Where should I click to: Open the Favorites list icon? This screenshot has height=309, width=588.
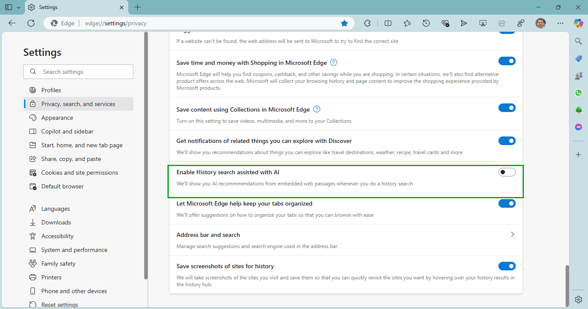tap(407, 23)
